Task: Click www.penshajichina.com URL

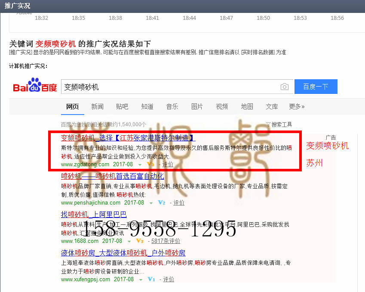Action: 91,203
